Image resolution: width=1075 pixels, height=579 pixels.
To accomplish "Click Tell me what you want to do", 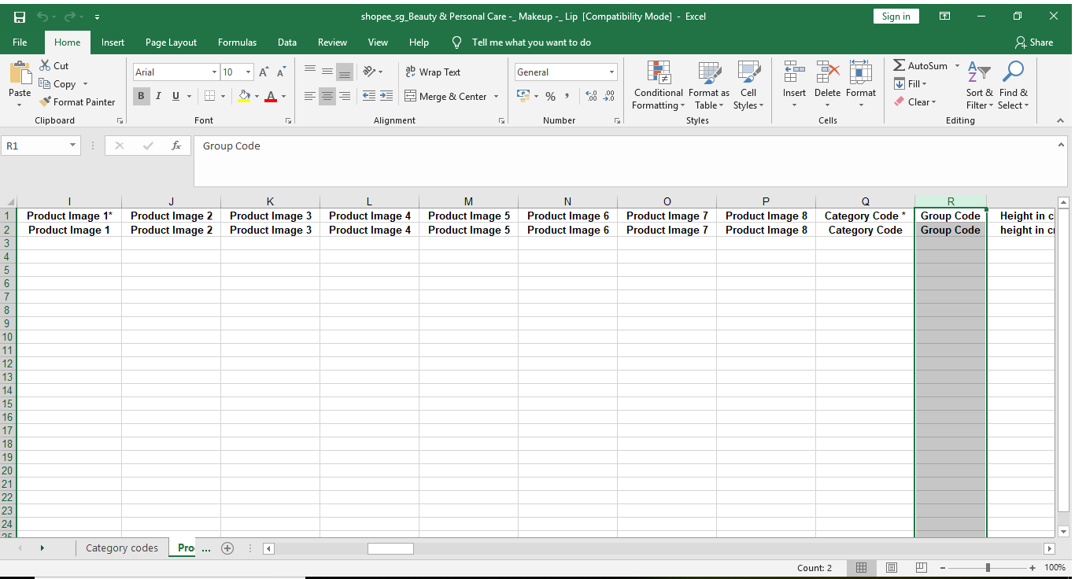I will [531, 42].
